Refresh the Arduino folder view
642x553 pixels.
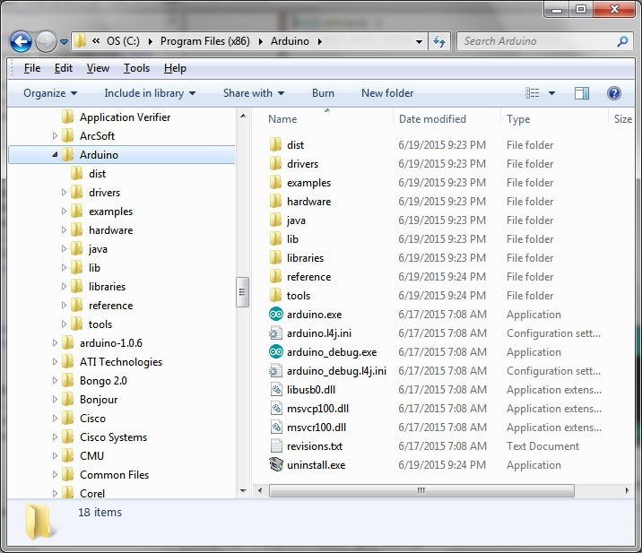click(x=439, y=41)
